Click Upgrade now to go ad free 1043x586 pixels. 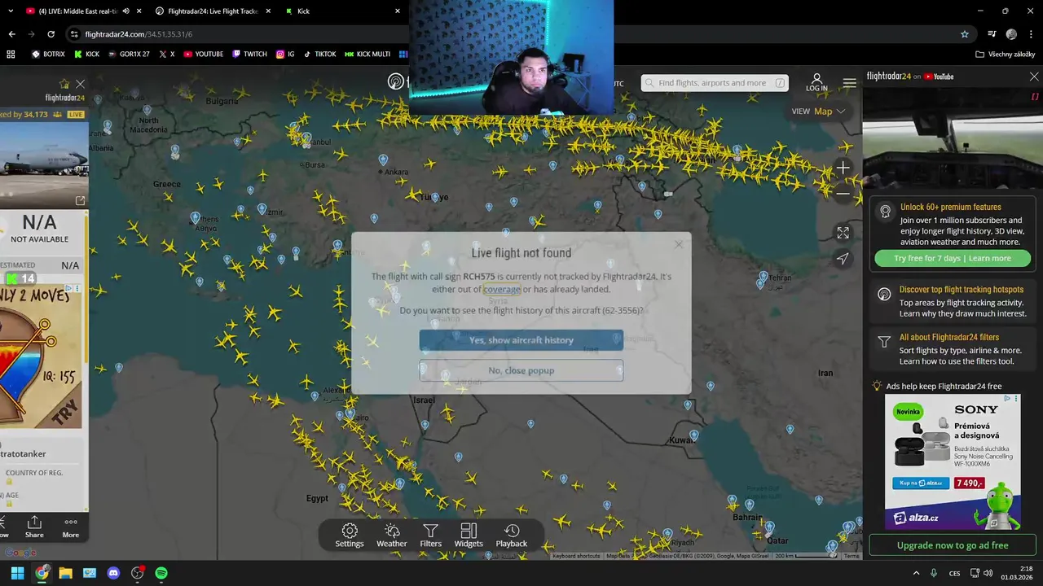pyautogui.click(x=952, y=545)
